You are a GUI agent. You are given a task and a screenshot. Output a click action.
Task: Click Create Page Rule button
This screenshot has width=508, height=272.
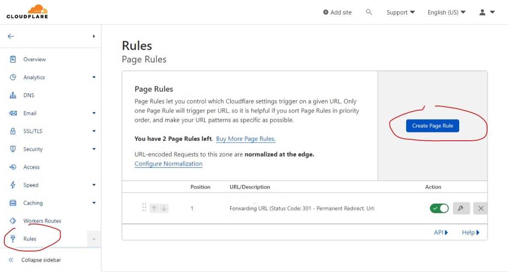[433, 126]
